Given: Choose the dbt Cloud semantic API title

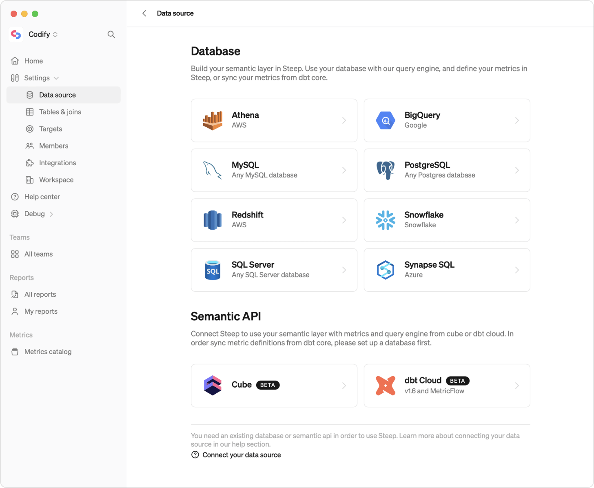Looking at the screenshot, I should point(423,380).
